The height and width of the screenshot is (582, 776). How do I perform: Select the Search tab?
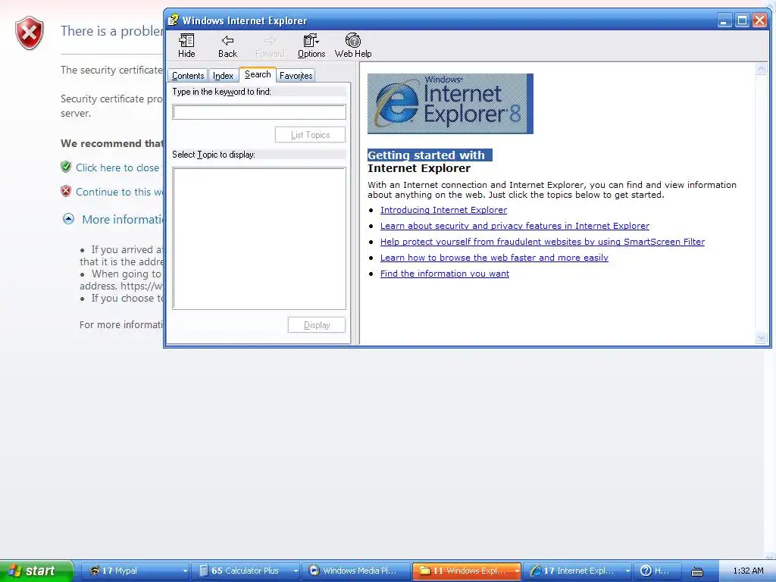pos(258,74)
